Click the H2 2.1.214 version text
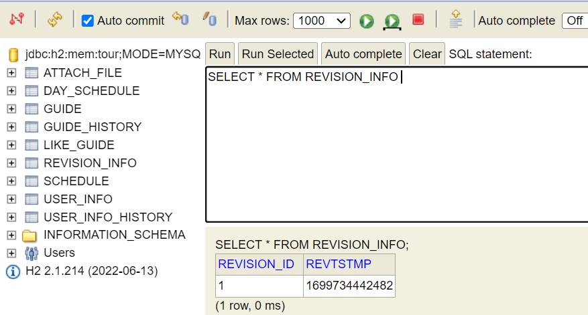The image size is (588, 315). tap(91, 271)
